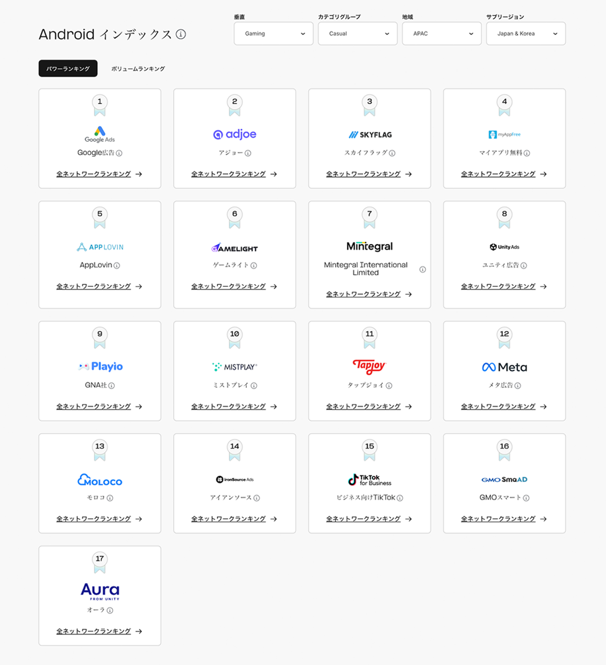Click the Android インデックス heading text

106,34
